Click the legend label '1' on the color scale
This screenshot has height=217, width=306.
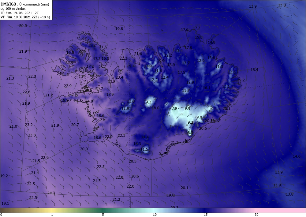coord(52,215)
